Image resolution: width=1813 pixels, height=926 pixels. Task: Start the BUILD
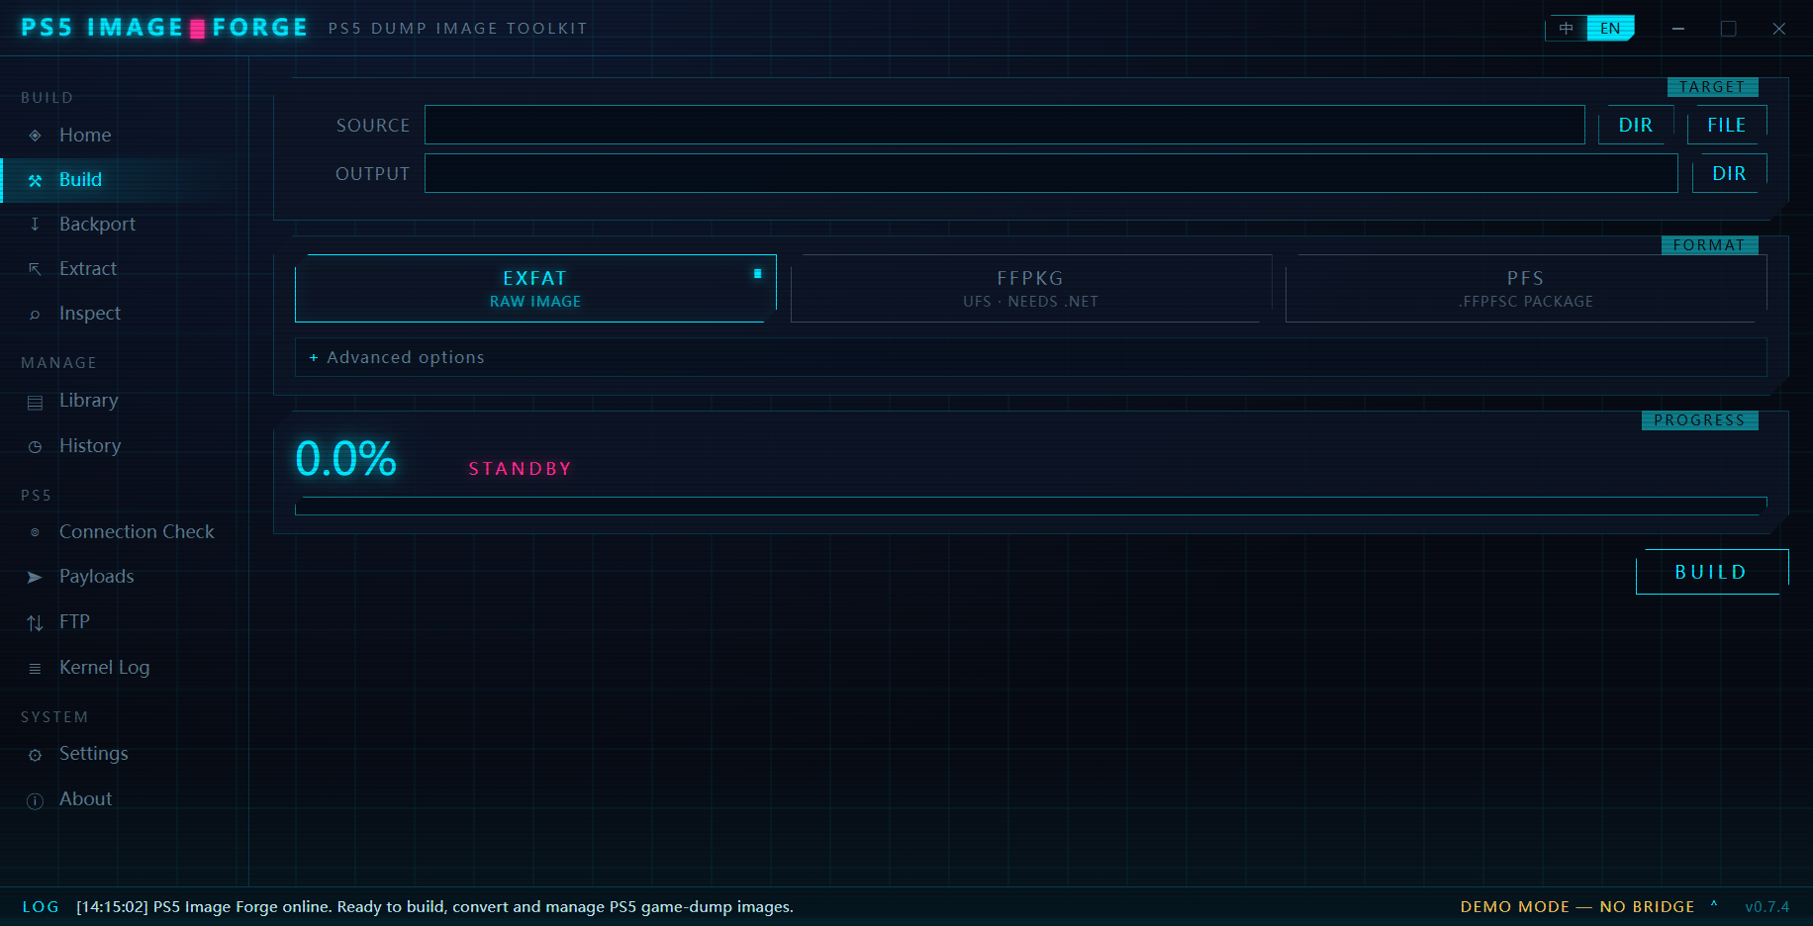point(1711,572)
